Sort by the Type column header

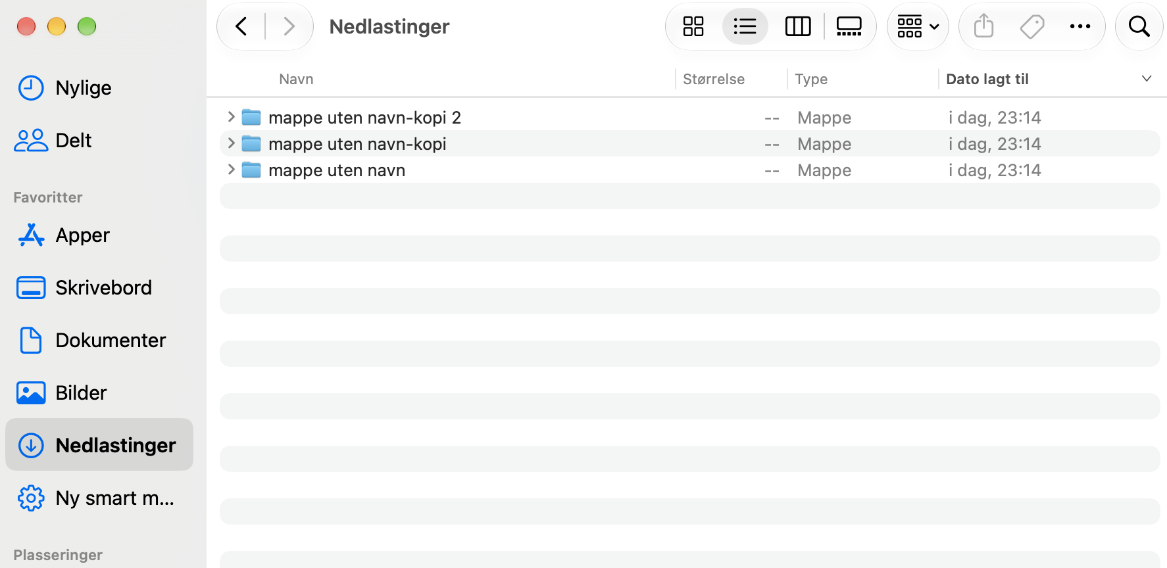tap(811, 79)
